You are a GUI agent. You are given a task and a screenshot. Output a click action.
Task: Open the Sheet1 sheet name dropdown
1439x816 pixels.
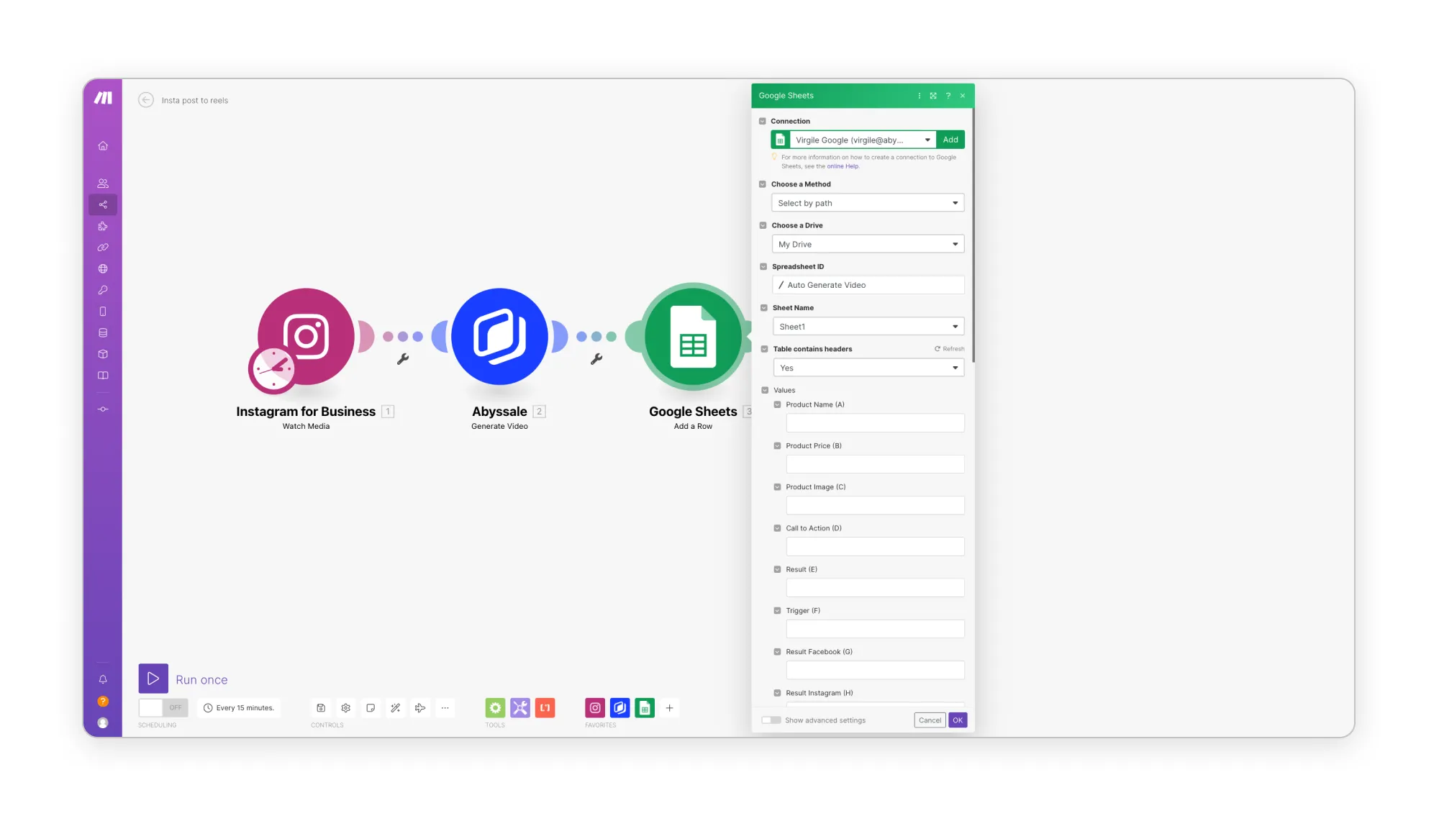tap(869, 327)
